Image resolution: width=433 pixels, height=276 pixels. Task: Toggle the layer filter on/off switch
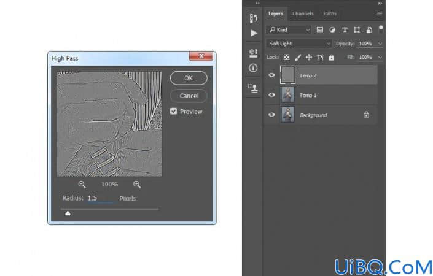[x=381, y=29]
